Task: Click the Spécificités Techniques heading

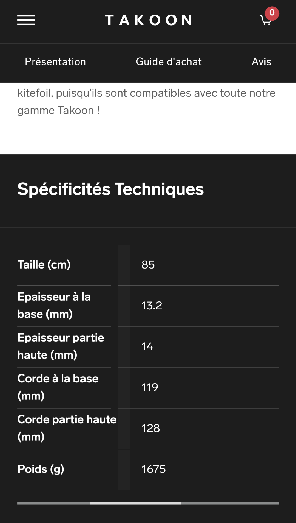Action: [110, 189]
